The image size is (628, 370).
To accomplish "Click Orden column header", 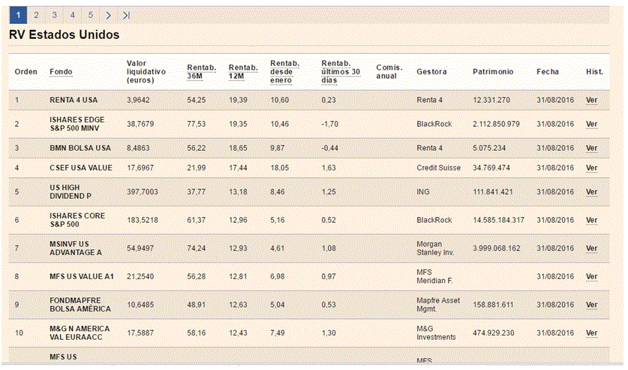I will pyautogui.click(x=26, y=72).
